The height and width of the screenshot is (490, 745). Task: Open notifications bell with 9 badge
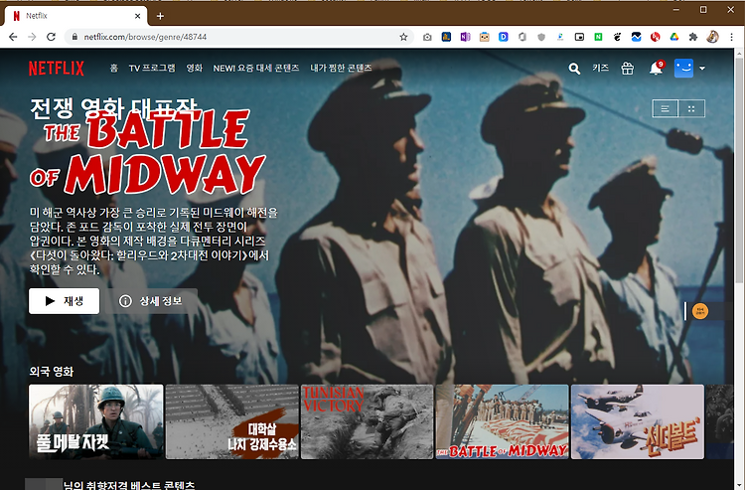click(x=657, y=68)
